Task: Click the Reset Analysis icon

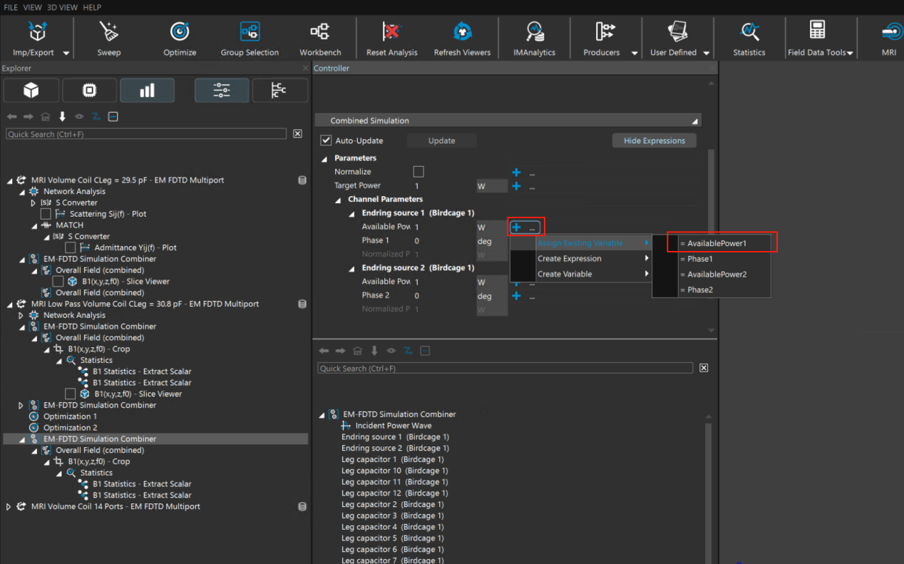Action: coord(391,32)
